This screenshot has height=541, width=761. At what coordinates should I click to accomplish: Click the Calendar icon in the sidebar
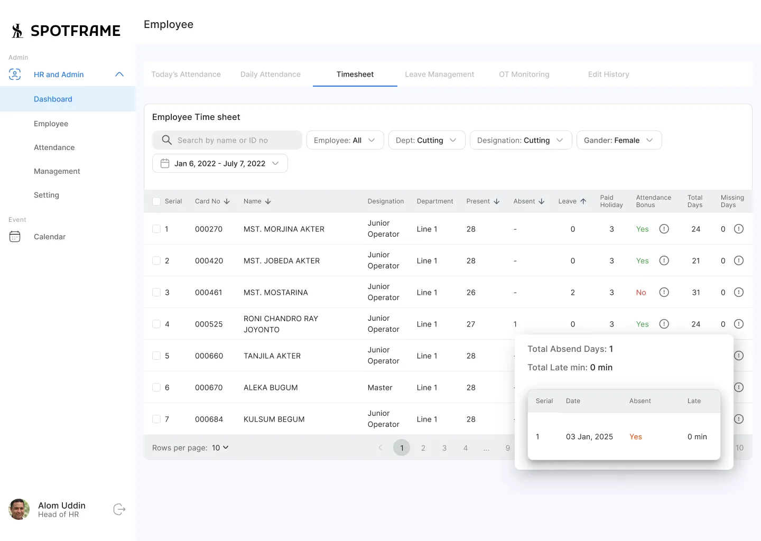click(x=15, y=237)
